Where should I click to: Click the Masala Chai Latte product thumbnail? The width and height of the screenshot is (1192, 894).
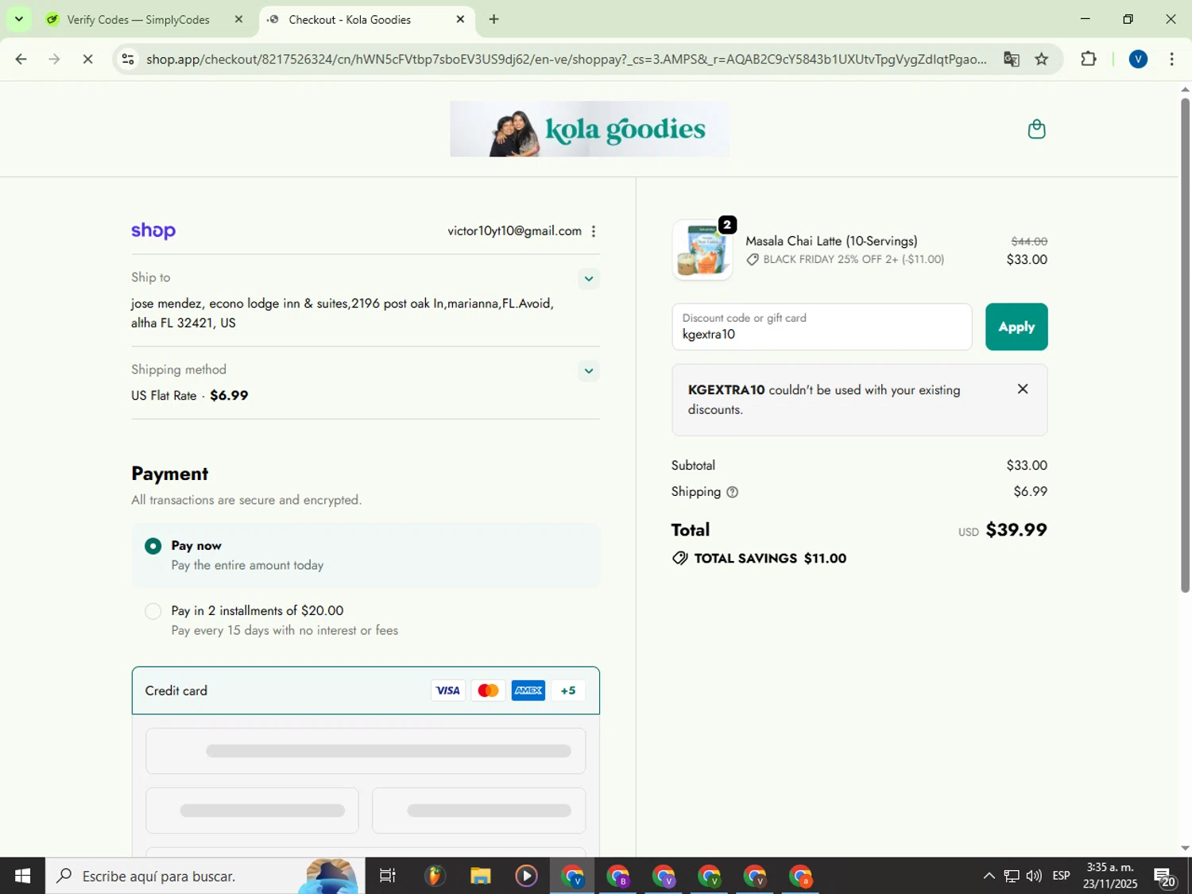[x=702, y=250]
